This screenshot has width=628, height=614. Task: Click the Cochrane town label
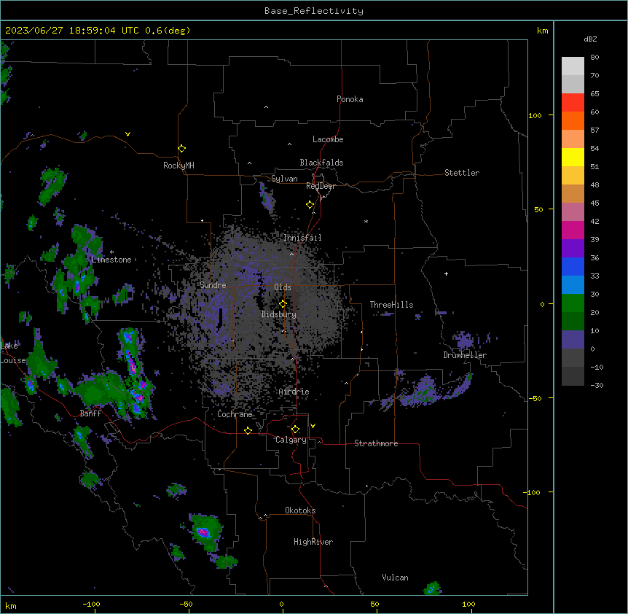tap(235, 414)
